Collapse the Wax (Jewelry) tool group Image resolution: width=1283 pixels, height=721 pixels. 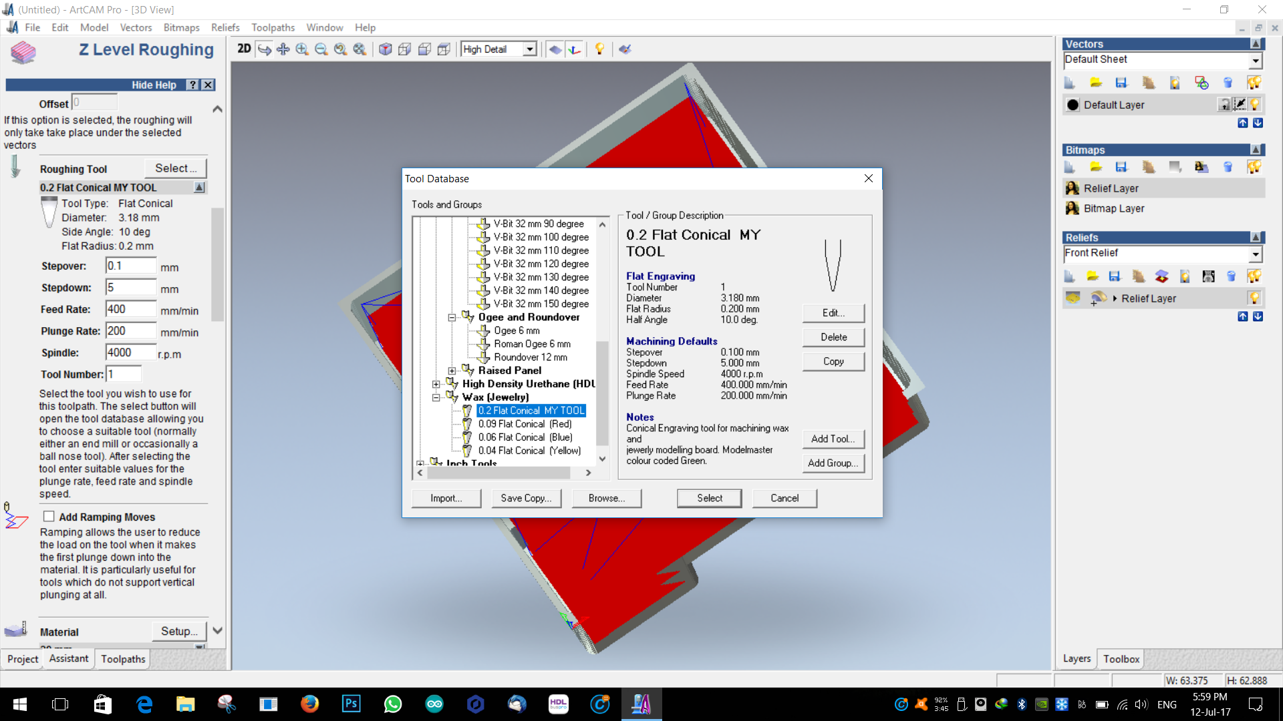click(x=436, y=397)
